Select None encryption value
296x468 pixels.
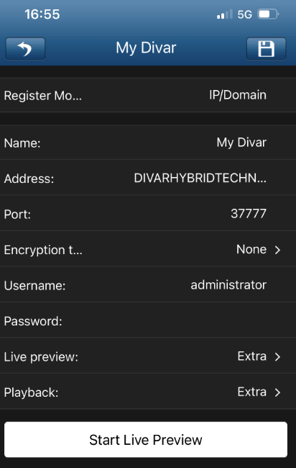(x=251, y=249)
